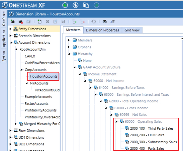Click the grey X delete member icon
Screen dimensions: 183x151
(48, 22)
